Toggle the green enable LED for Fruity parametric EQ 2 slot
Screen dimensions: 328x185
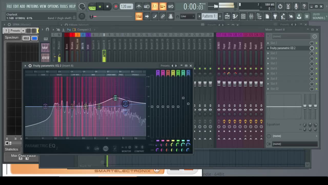click(x=316, y=48)
